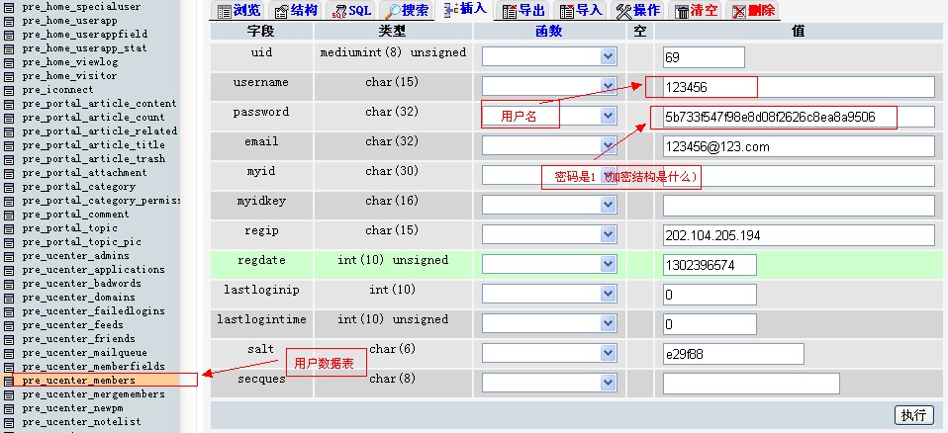Click the table icon next to pre_home_visitor
The height and width of the screenshot is (433, 948).
(9, 76)
